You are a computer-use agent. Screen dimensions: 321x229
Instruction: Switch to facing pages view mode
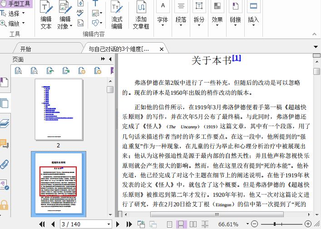(x=193, y=224)
